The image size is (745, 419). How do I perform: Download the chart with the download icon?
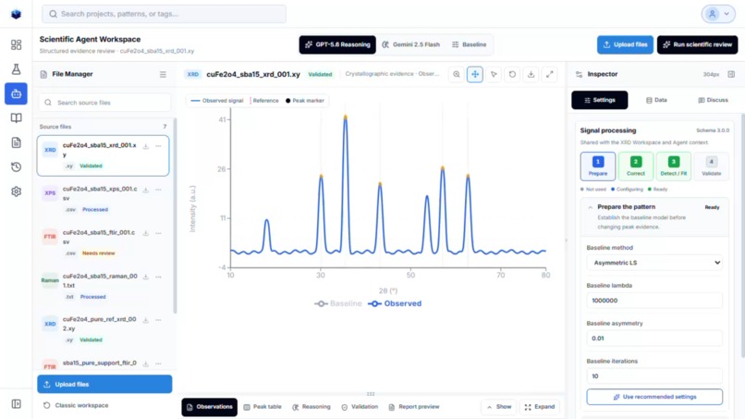[531, 74]
